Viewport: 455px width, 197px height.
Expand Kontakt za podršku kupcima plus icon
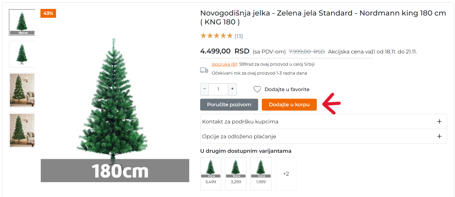pyautogui.click(x=439, y=121)
